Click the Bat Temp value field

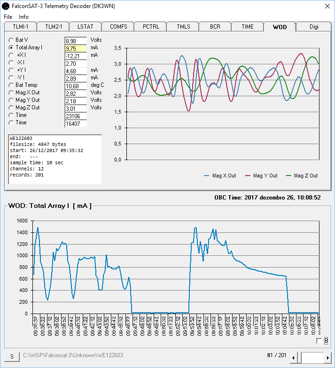pyautogui.click(x=76, y=86)
